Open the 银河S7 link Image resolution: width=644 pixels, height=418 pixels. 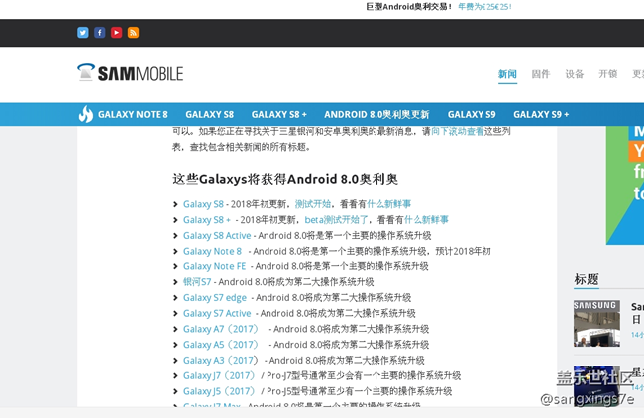pos(197,282)
